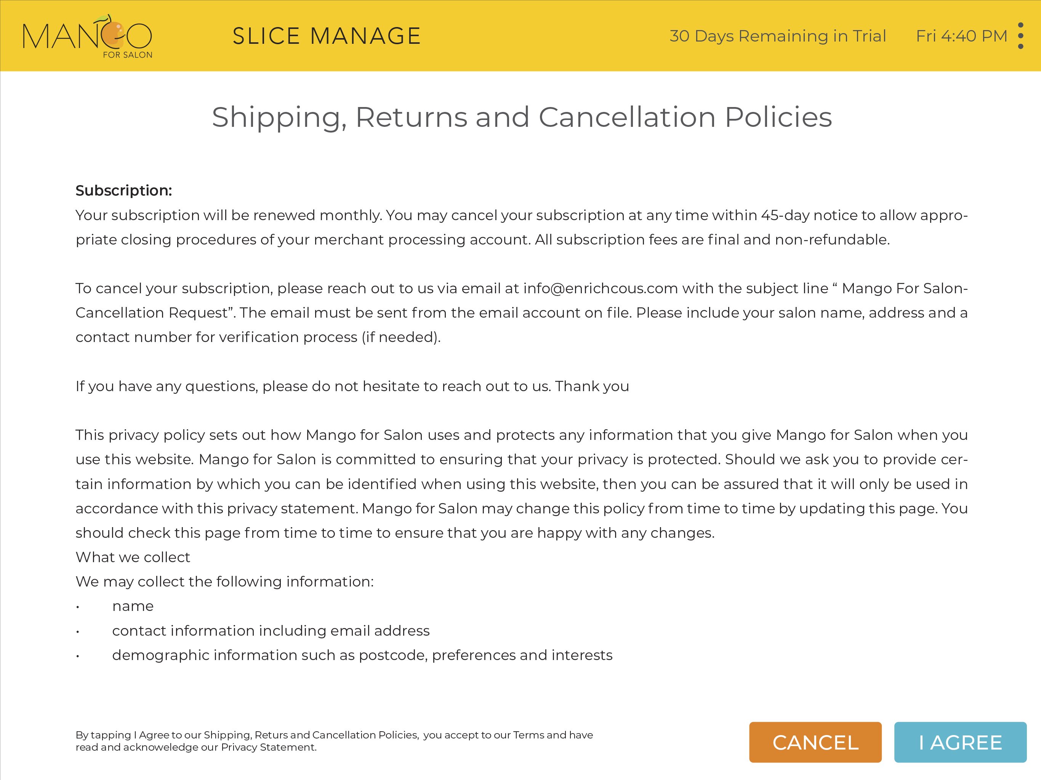Screen dimensions: 1041x780
Task: Click the 'This privacy policy sets out' paragraph
Action: [x=521, y=484]
